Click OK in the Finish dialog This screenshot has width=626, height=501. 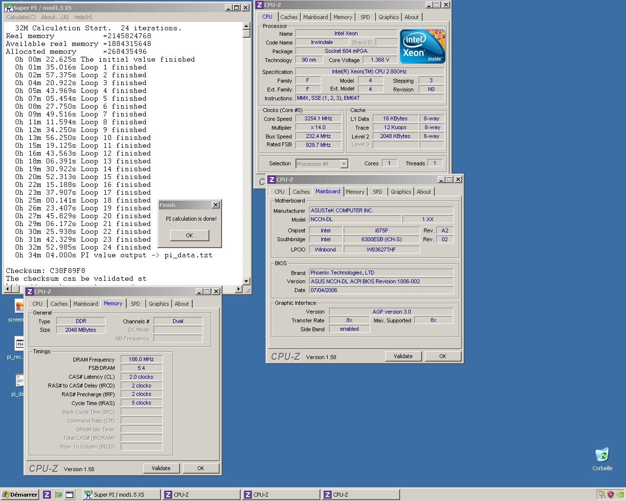(x=189, y=235)
